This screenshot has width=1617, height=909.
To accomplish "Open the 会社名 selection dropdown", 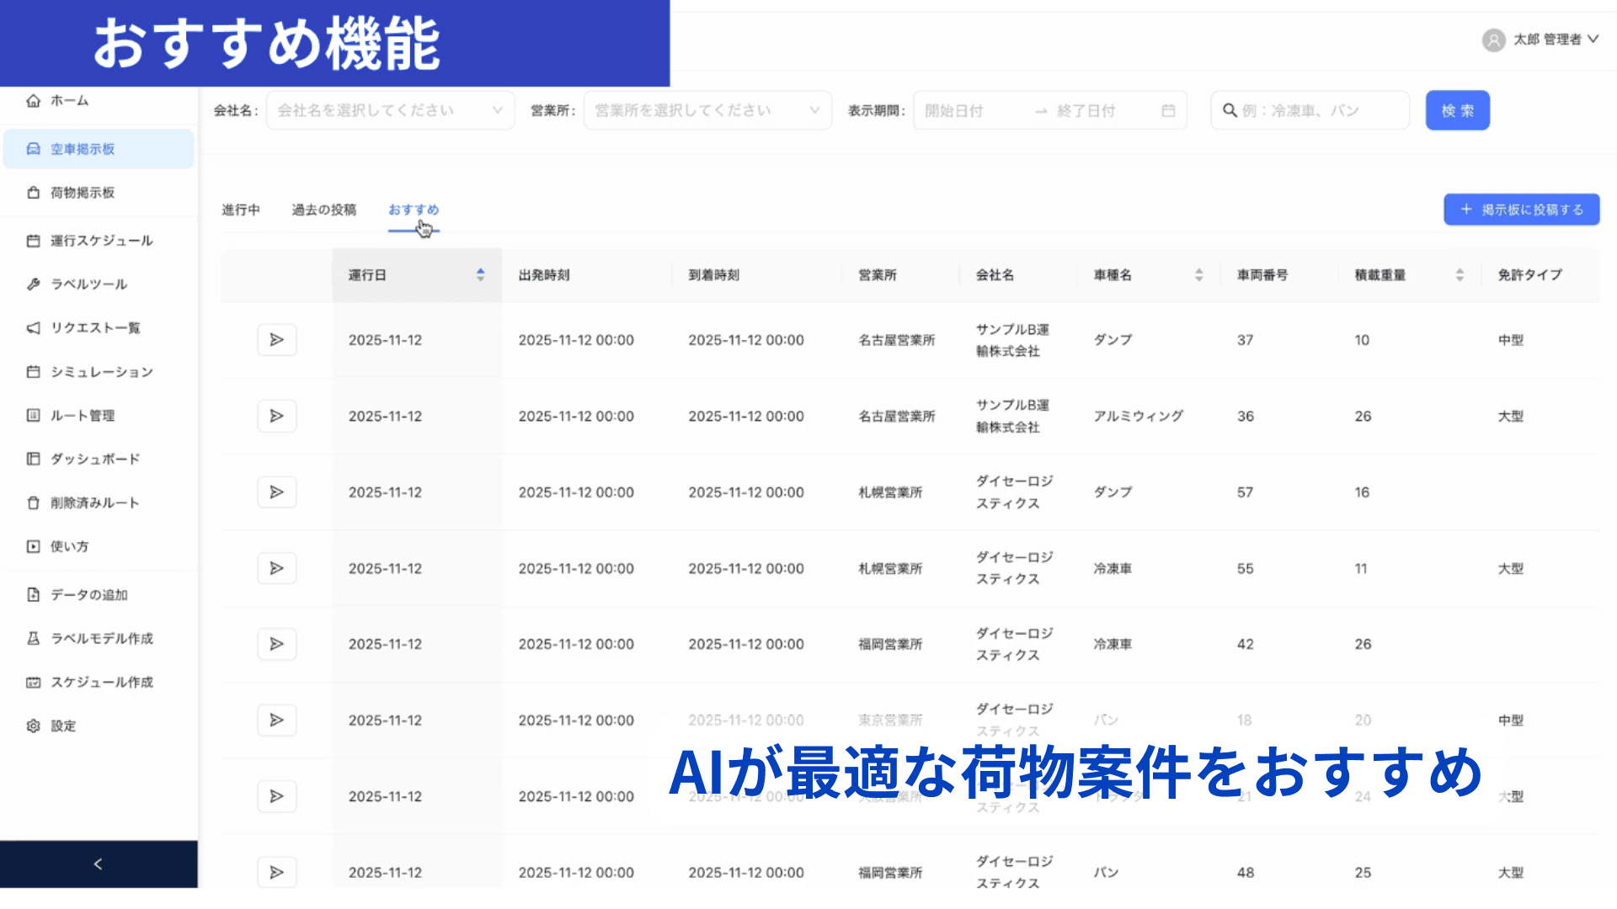I will tap(389, 111).
